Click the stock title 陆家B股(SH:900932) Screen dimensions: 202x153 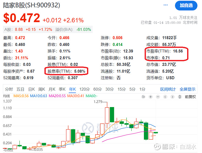coord(31,5)
